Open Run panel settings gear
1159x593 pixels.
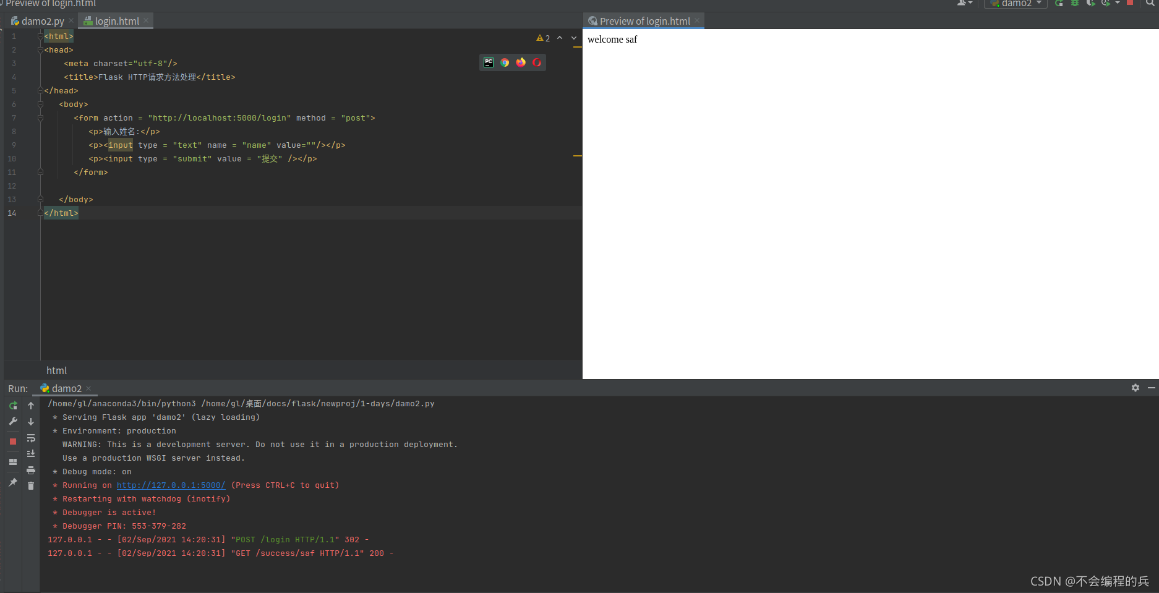[x=1135, y=388]
